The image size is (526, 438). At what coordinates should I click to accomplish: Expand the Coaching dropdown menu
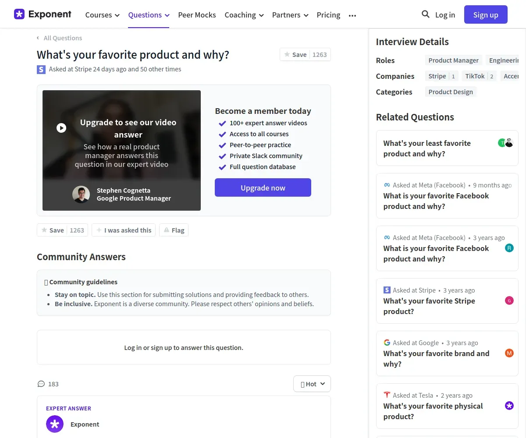(x=244, y=15)
